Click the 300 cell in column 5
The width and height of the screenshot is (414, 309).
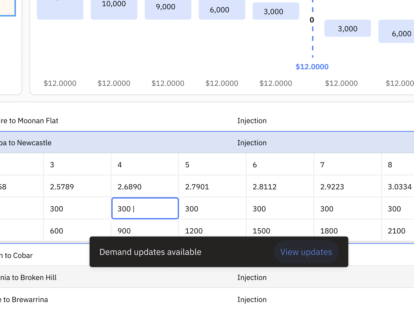212,209
